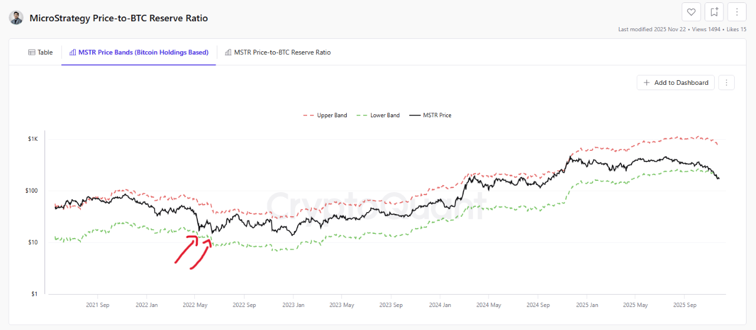Viewport: 756px width, 330px height.
Task: Click the 2024 Jan label on the x-axis
Action: pos(439,305)
